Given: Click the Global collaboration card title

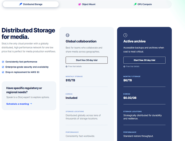Looking at the screenshot, I should [81, 41].
